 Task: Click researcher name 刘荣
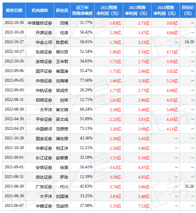point(64,100)
